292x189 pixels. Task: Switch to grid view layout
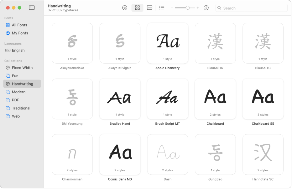pos(137,8)
